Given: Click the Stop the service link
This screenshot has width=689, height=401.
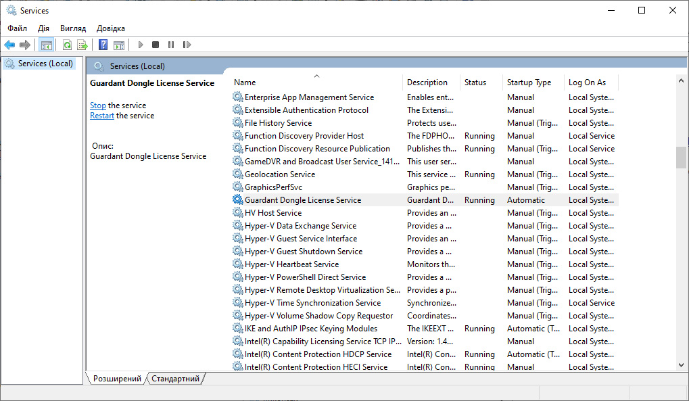Looking at the screenshot, I should (x=98, y=105).
